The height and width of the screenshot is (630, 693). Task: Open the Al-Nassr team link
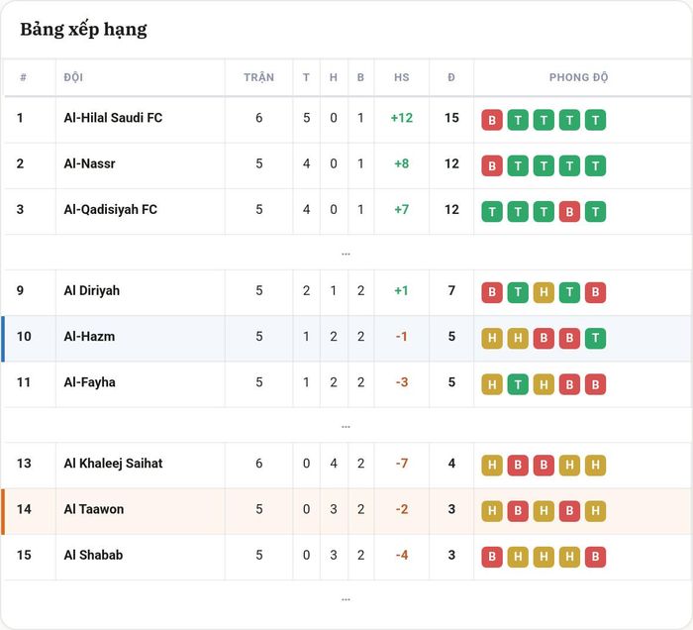click(x=90, y=163)
